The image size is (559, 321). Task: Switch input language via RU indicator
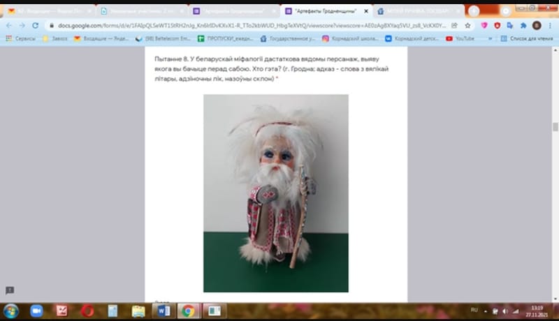tap(474, 309)
